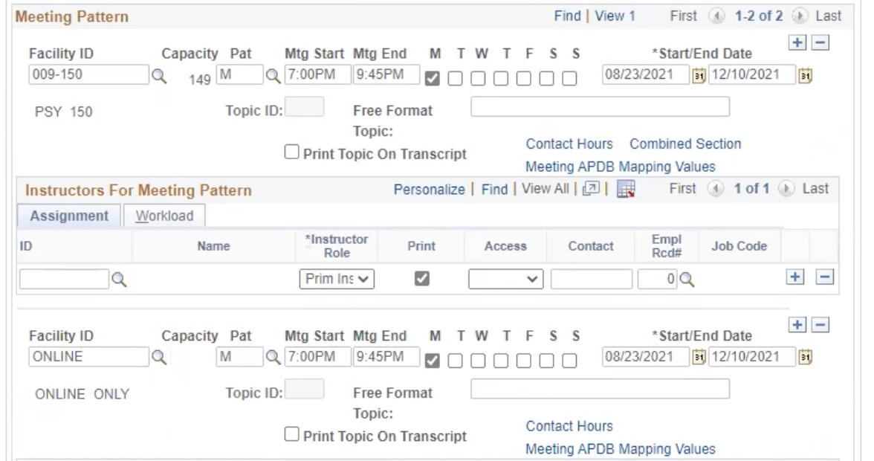The height and width of the screenshot is (461, 874).
Task: Open Empl Rcd# lookup magnifier
Action: click(687, 280)
